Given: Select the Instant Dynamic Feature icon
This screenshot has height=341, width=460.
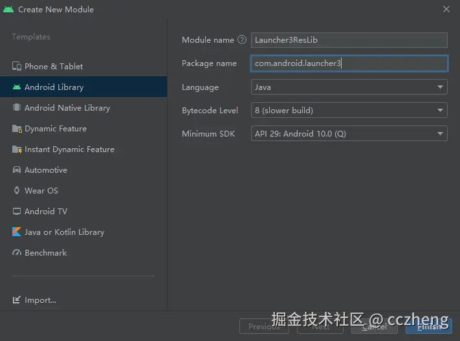Looking at the screenshot, I should pyautogui.click(x=17, y=149).
